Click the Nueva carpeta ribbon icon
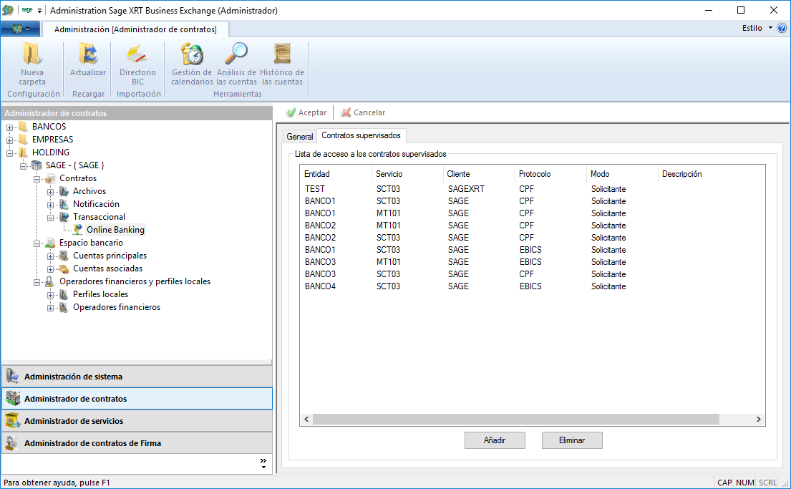This screenshot has height=489, width=791. [31, 55]
